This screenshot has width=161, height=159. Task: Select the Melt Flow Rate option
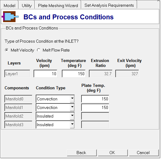[39, 50]
